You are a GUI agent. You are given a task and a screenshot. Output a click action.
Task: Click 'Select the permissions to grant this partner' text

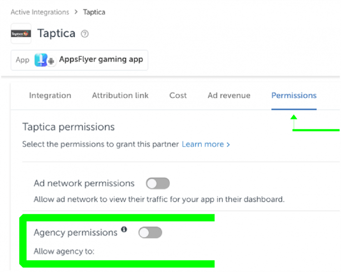click(100, 144)
